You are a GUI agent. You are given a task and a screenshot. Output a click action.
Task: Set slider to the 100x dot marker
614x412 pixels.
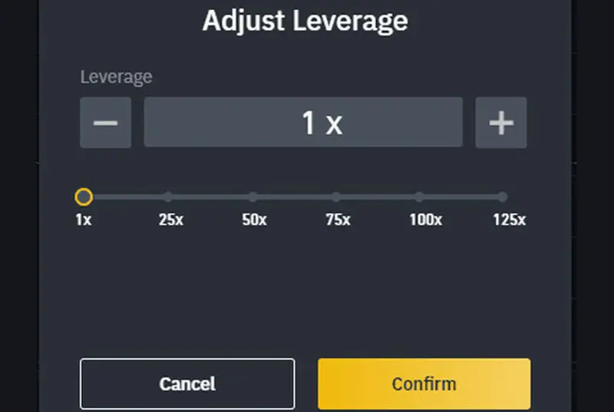click(x=419, y=197)
